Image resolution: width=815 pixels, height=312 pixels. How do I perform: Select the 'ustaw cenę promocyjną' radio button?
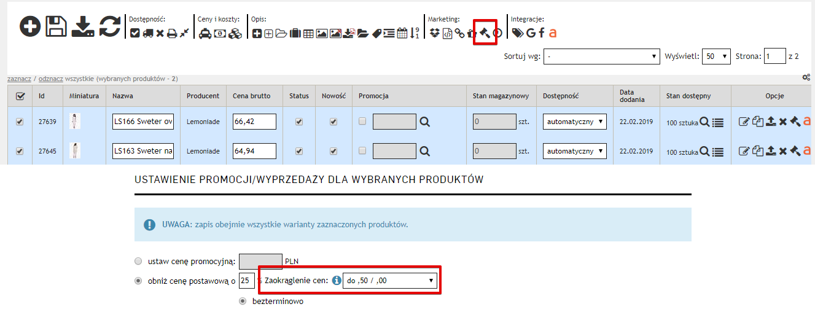[x=138, y=261]
